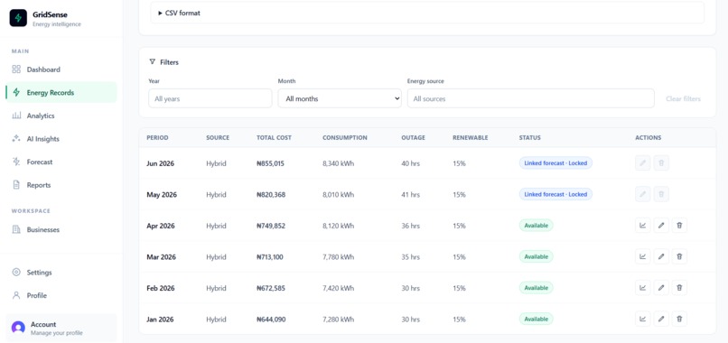
Task: Click the TOTAL COST column header
Action: (x=274, y=138)
